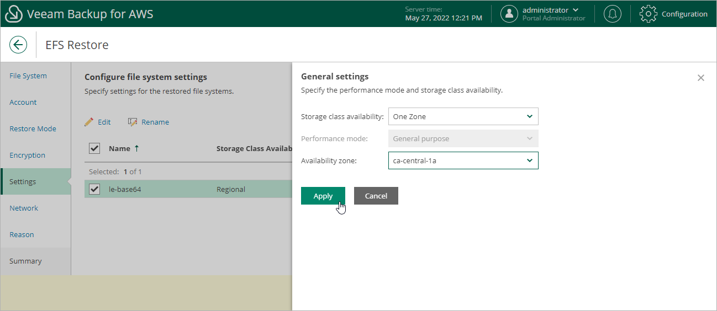
Task: Open the disabled Performance mode dropdown
Action: pyautogui.click(x=463, y=138)
